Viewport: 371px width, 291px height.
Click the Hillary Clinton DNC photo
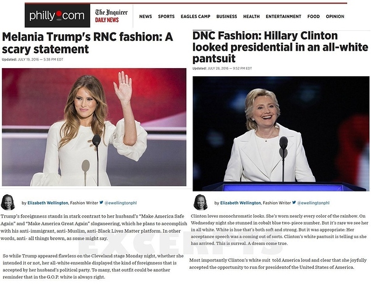pos(281,134)
